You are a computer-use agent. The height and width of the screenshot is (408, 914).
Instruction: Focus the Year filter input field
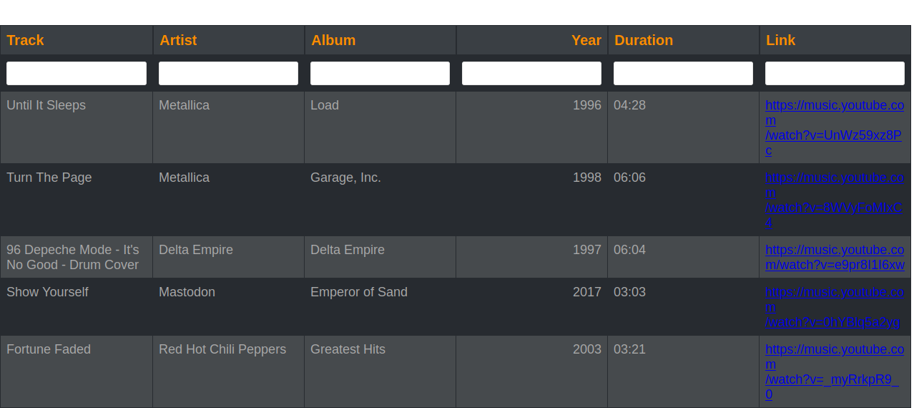point(531,73)
